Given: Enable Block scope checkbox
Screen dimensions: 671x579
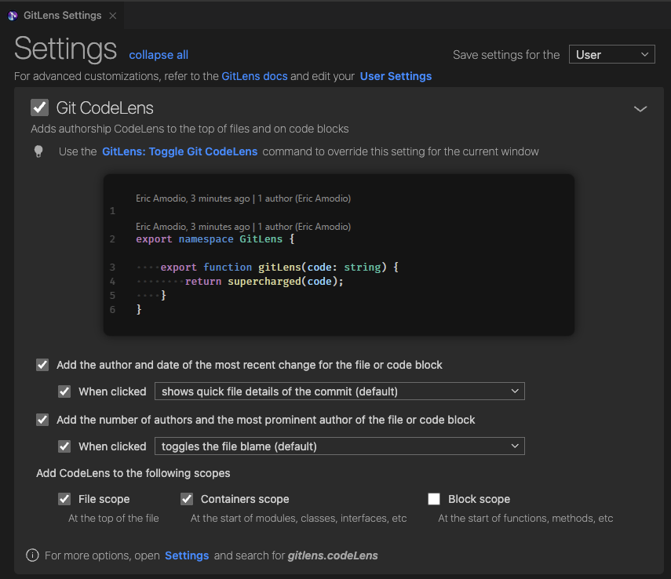Looking at the screenshot, I should pos(434,499).
